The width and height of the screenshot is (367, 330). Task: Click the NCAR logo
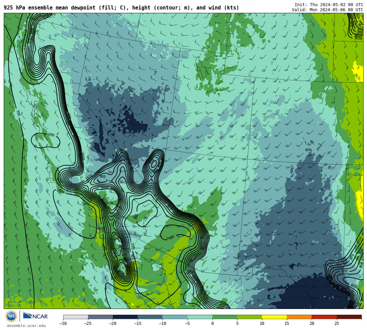pyautogui.click(x=36, y=316)
